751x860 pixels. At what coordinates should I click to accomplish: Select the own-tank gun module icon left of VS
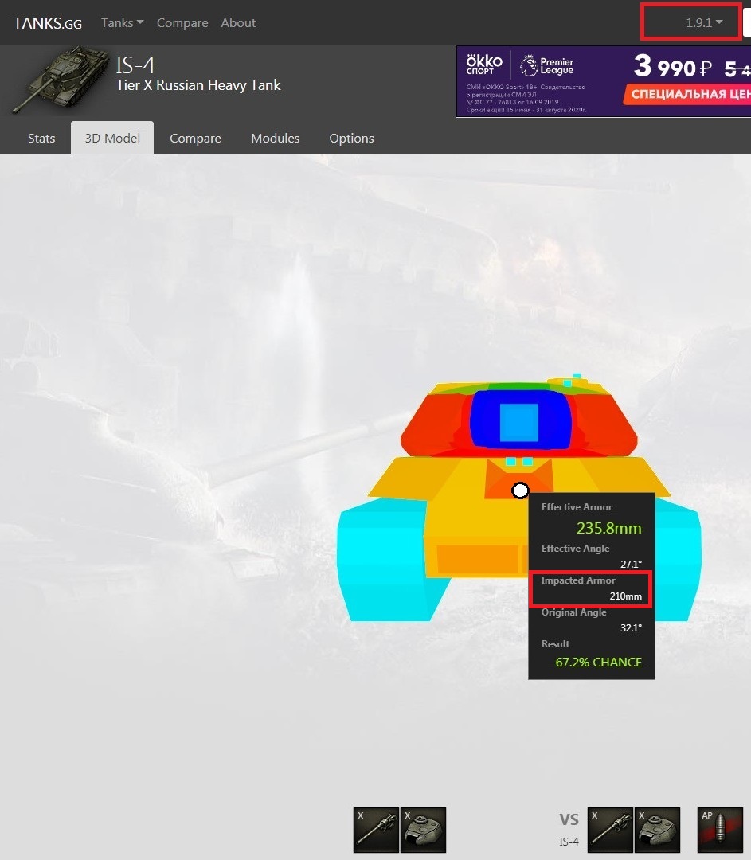point(376,830)
